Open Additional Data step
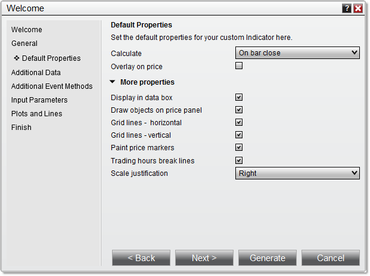 pos(36,73)
